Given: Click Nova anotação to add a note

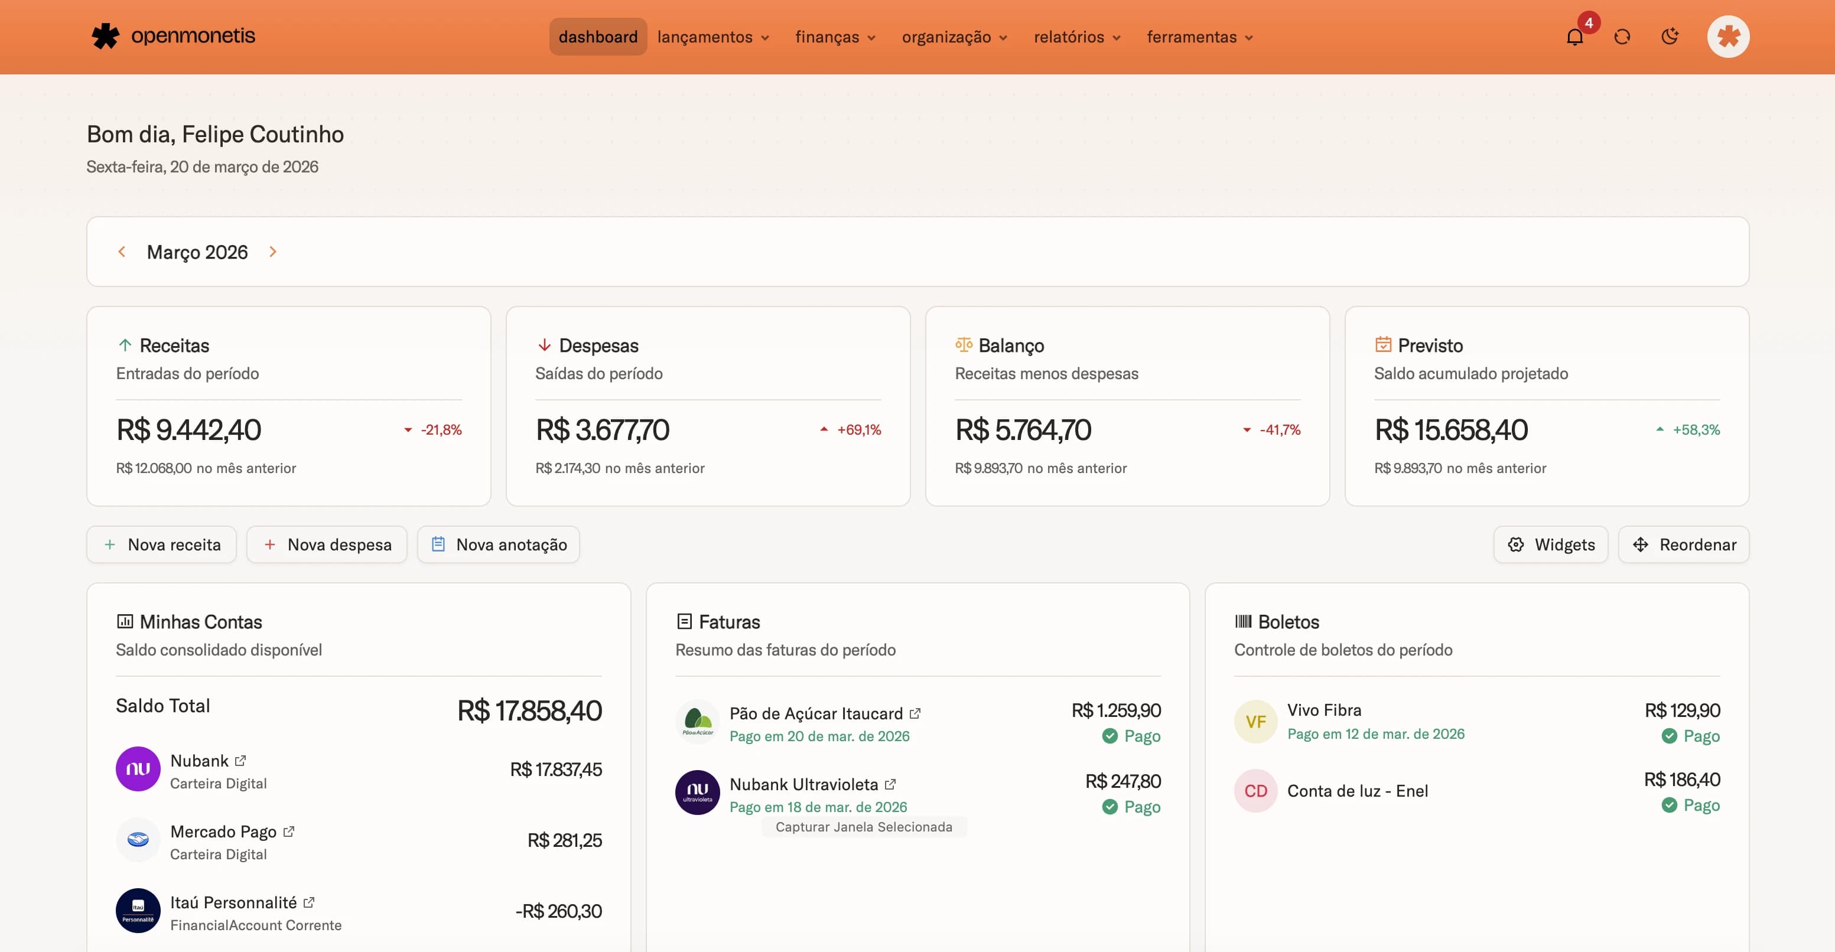Looking at the screenshot, I should 498,544.
